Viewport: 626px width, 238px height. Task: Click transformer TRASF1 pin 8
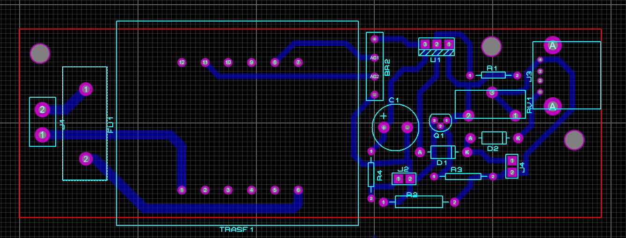275,62
